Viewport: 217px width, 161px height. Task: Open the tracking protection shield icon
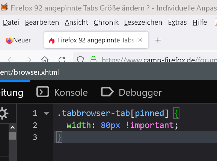pos(80,59)
